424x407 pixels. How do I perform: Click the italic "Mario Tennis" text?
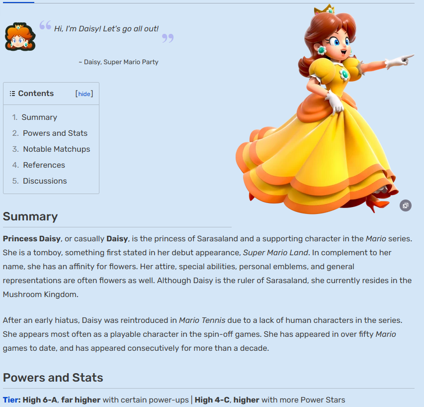click(202, 320)
